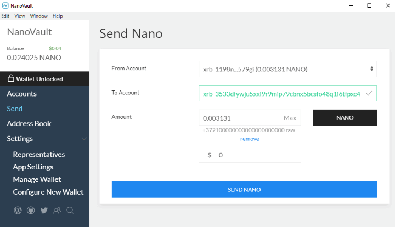Open the Edit menu
Viewport: 395px width, 227px height.
[x=5, y=16]
